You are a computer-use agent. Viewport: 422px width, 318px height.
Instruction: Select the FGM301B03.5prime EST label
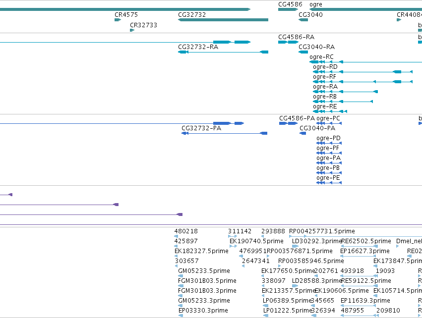[207, 281]
